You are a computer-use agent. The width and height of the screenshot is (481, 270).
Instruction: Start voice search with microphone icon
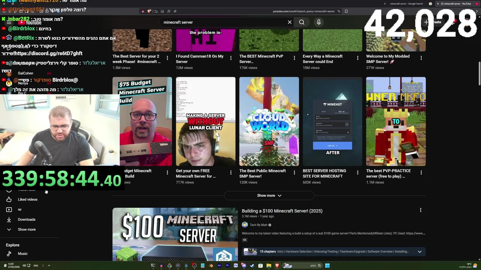point(319,22)
